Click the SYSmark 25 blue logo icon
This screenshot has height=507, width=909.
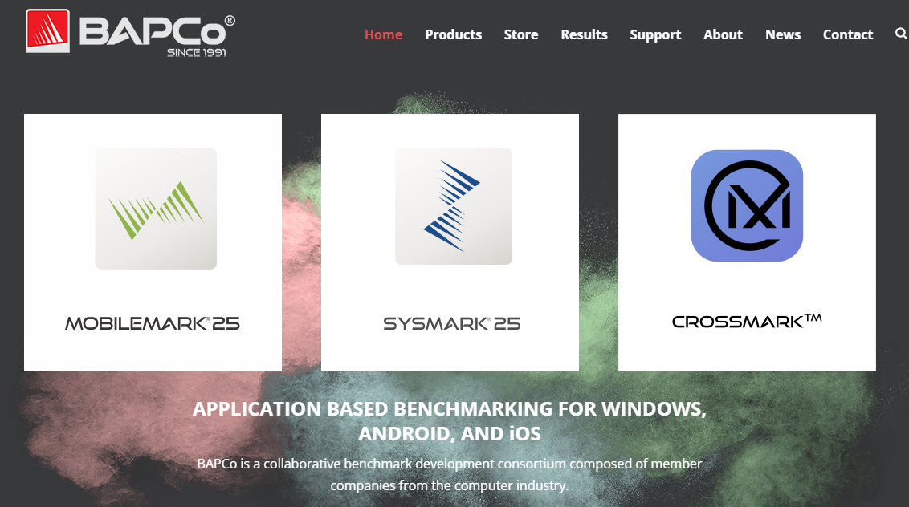[x=454, y=206]
